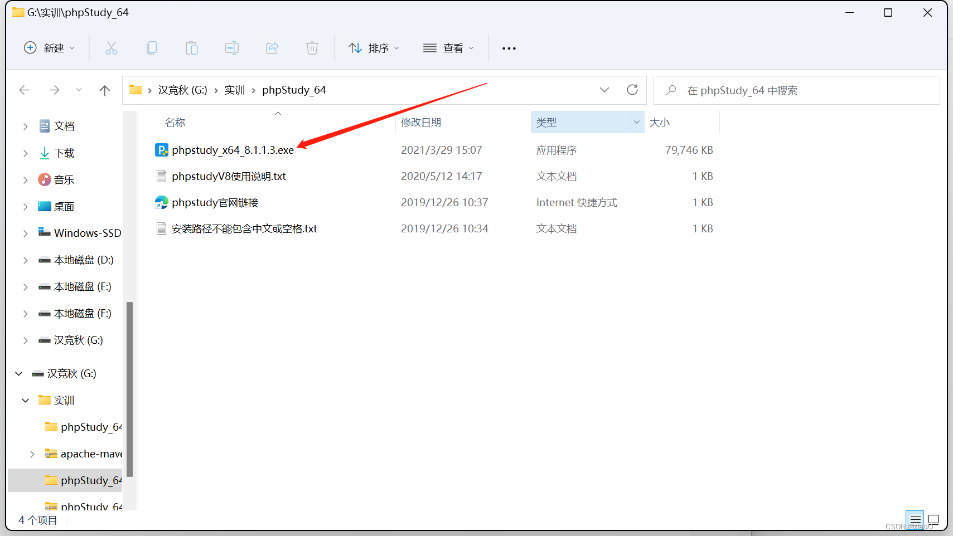
Task: Click the Forward navigation arrow
Action: (x=54, y=90)
